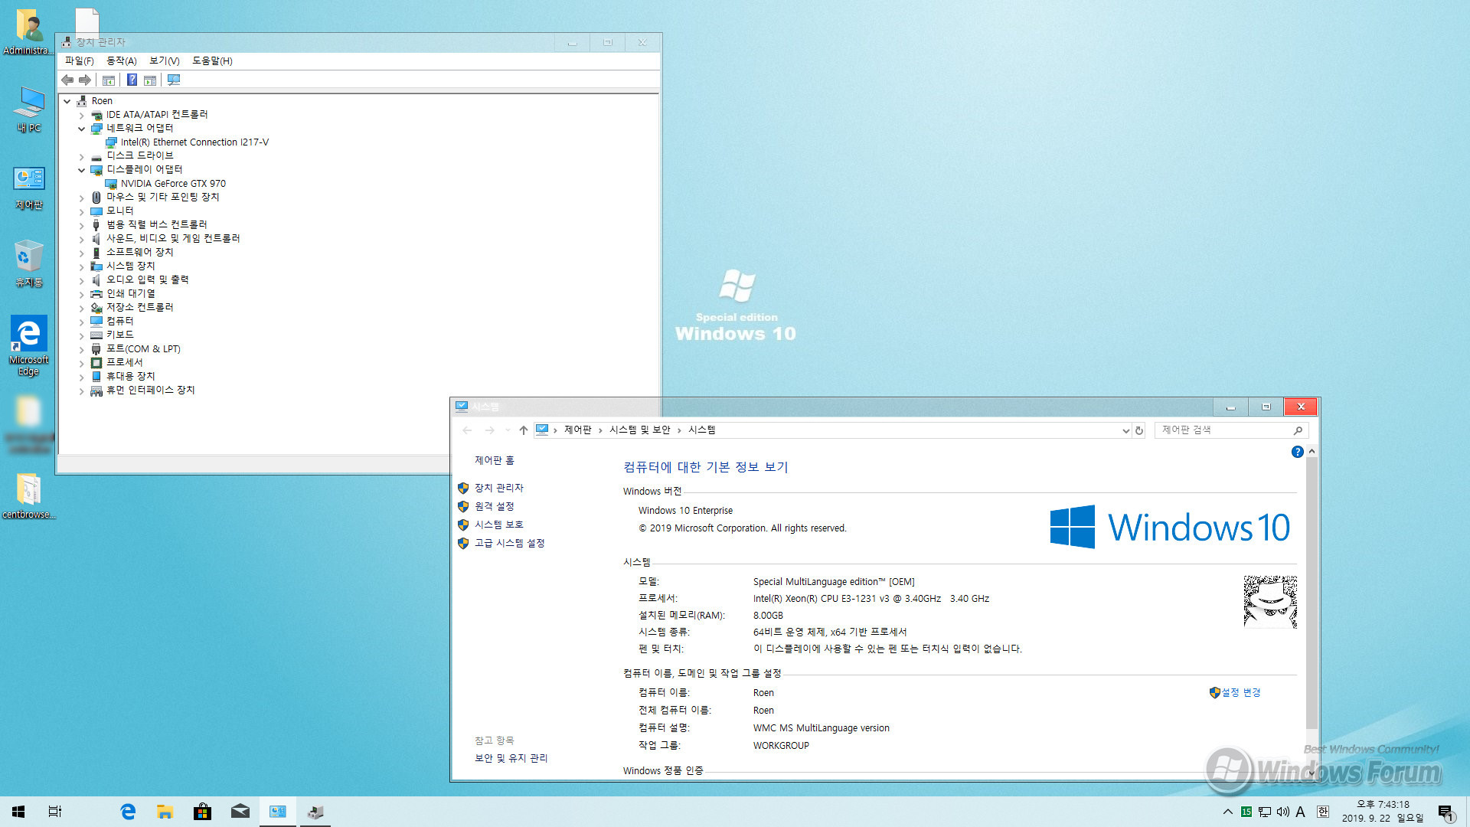Viewport: 1470px width, 827px height.
Task: Click the Up arrow in System address bar
Action: pyautogui.click(x=524, y=430)
